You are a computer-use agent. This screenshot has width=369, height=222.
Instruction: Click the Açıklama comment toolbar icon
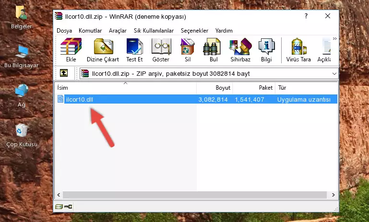pyautogui.click(x=324, y=50)
